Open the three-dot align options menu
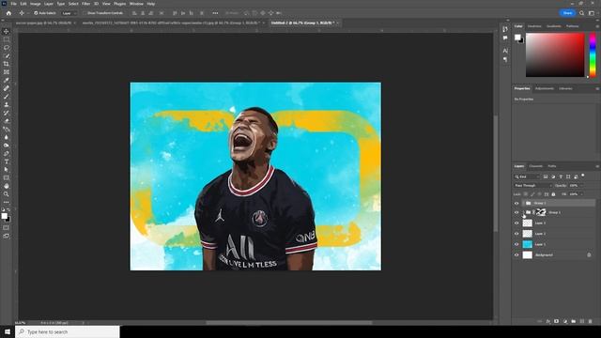Viewport: 601px width, 338px height. pyautogui.click(x=215, y=13)
